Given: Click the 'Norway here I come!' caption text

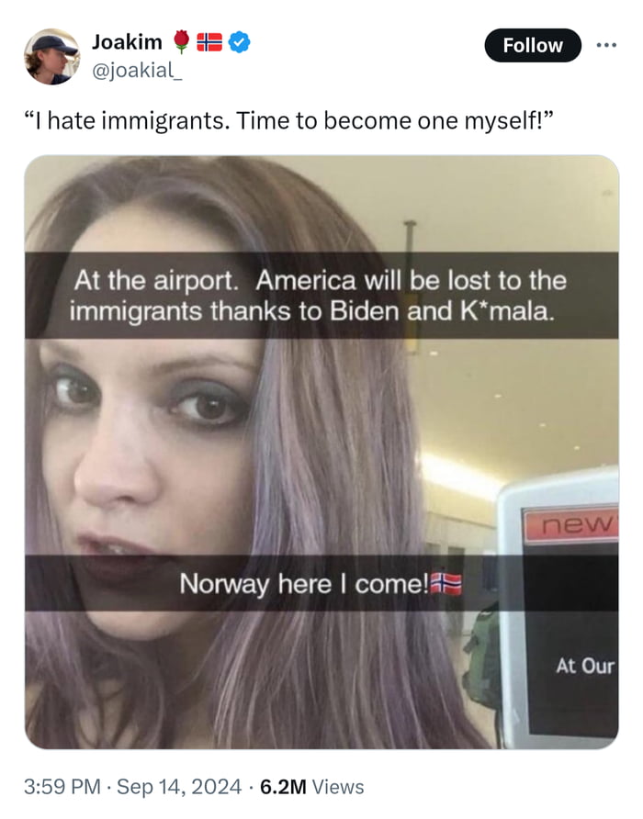Looking at the screenshot, I should coord(304,584).
